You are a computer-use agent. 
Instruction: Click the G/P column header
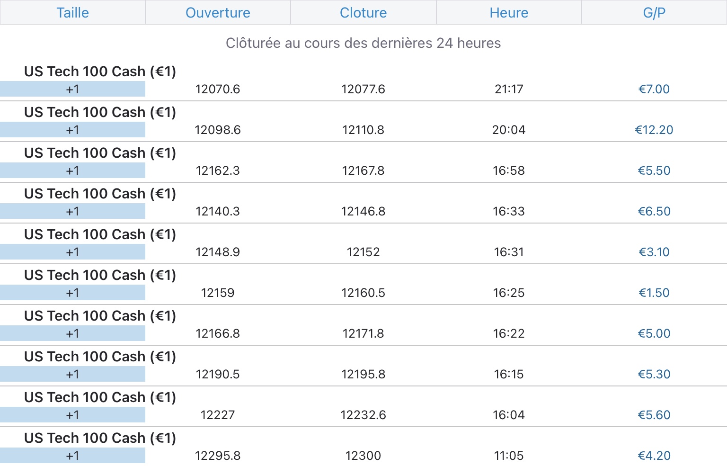[x=654, y=13]
